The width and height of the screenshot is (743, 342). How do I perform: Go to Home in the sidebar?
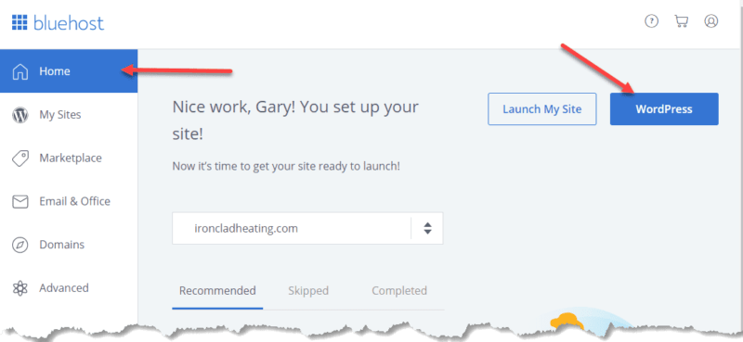(x=69, y=71)
